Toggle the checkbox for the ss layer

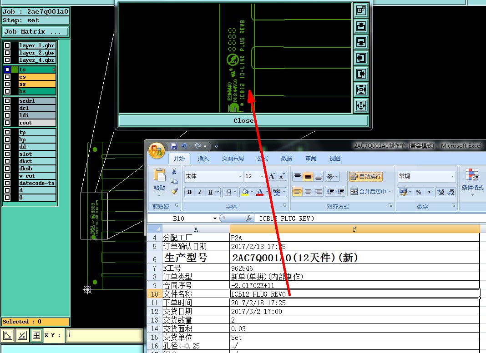pos(7,84)
